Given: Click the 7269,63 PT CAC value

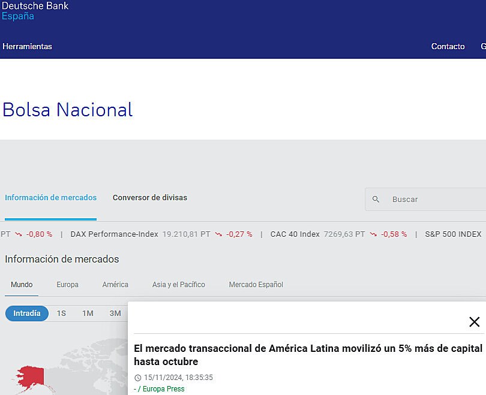Looking at the screenshot, I should [x=344, y=234].
